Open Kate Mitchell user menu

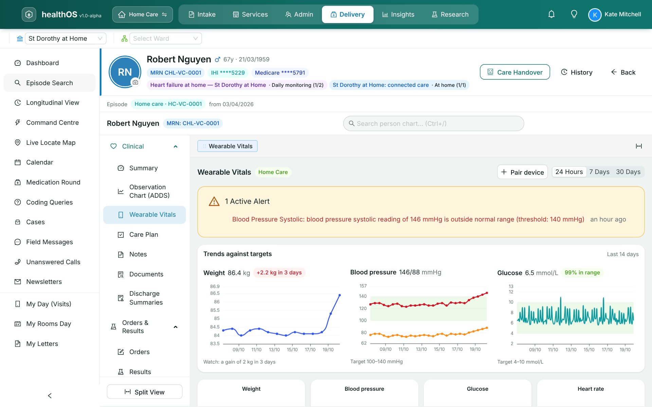tap(615, 15)
